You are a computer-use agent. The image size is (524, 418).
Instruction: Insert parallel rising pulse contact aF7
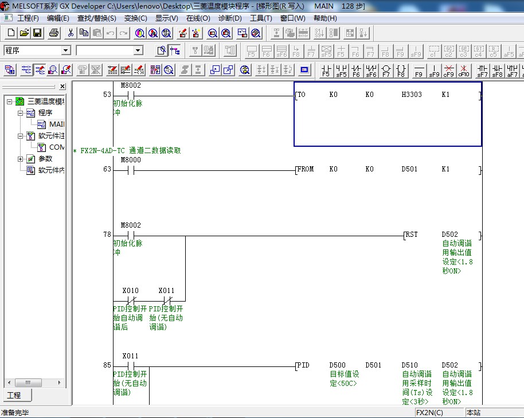(x=512, y=71)
